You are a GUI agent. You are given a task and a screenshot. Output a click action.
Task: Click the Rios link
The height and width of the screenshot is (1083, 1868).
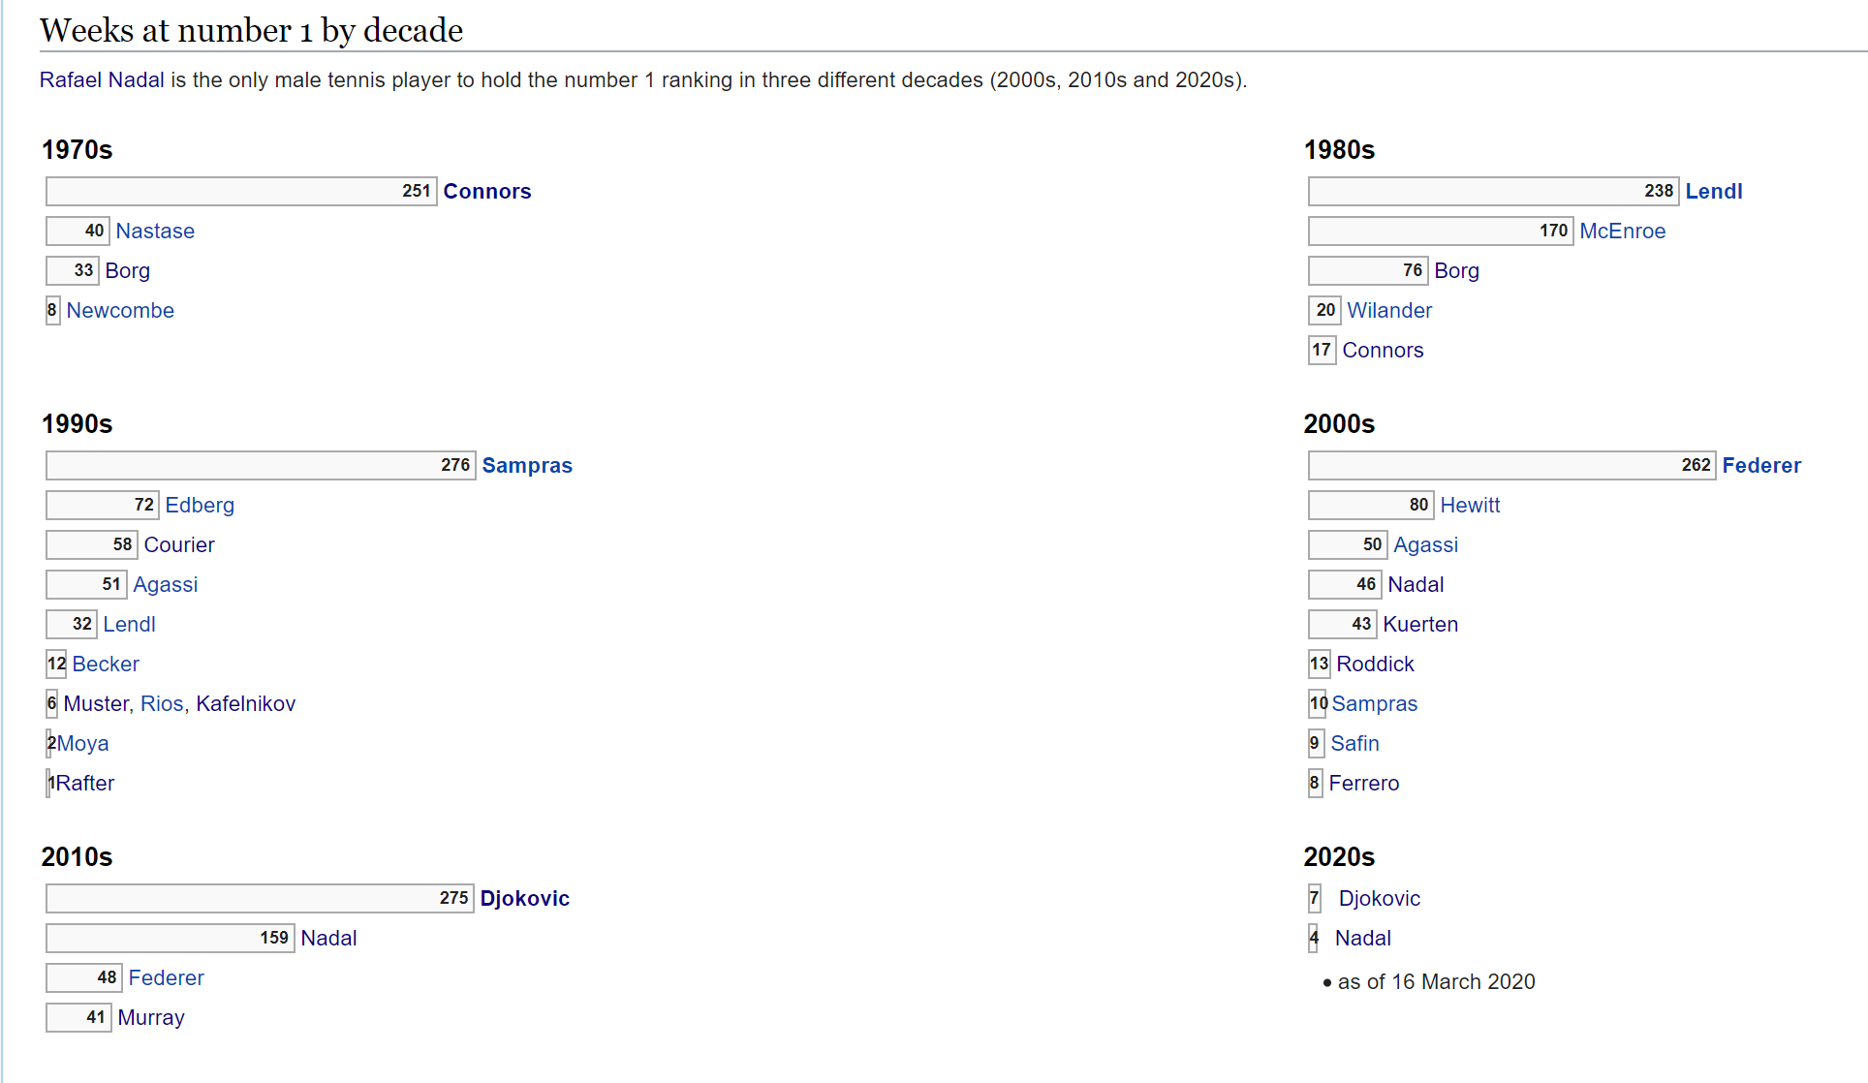pos(162,704)
